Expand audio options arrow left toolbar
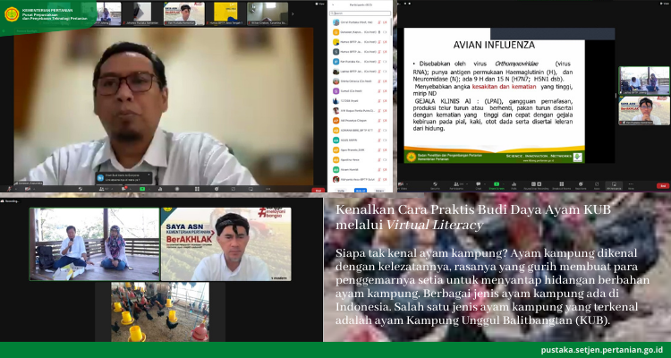 (16, 189)
